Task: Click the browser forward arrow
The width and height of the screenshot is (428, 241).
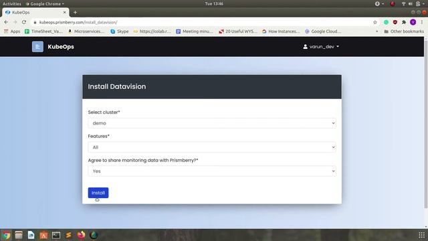Action: pos(15,22)
